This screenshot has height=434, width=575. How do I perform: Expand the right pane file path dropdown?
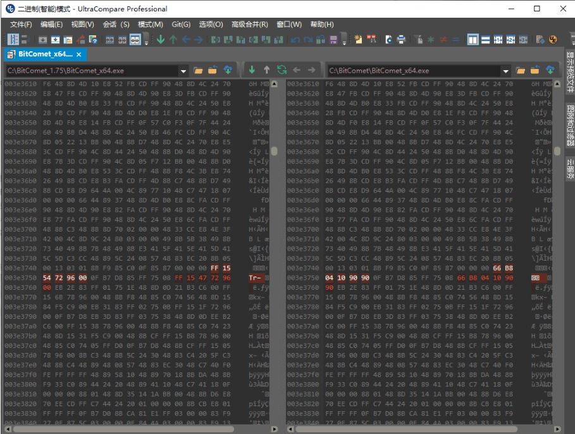pyautogui.click(x=505, y=71)
